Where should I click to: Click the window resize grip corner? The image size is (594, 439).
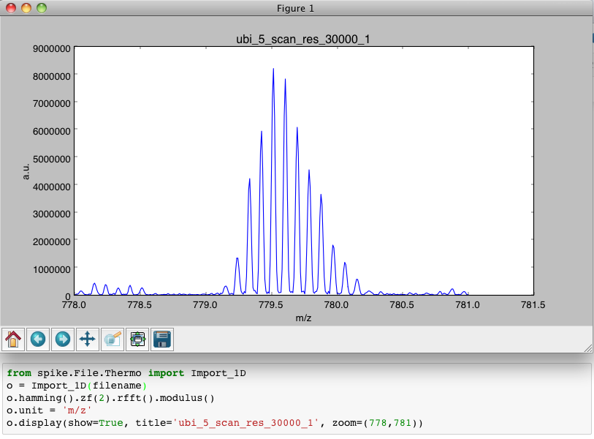[586, 347]
